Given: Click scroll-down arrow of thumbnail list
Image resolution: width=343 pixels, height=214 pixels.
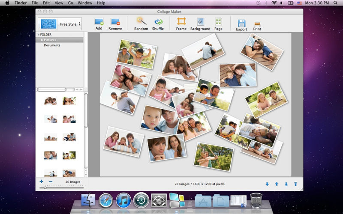Looking at the screenshot, I should [x=86, y=175].
